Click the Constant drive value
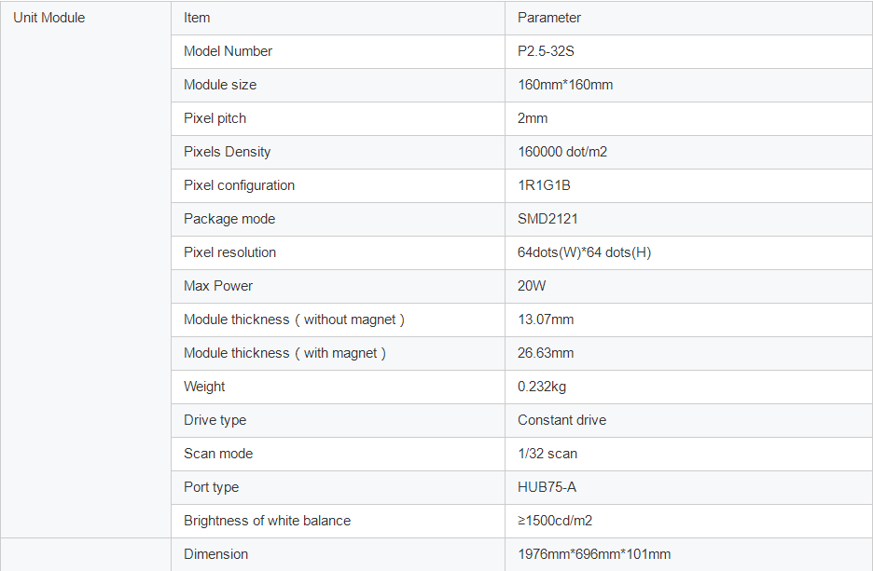 point(561,420)
